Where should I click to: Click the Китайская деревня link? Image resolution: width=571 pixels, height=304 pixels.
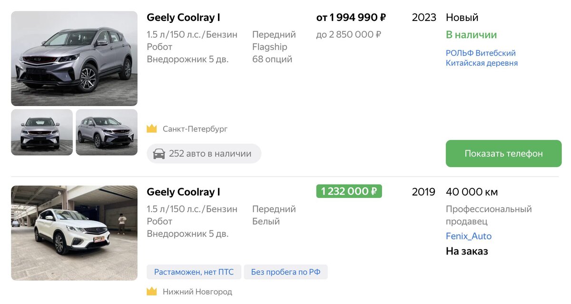(482, 63)
